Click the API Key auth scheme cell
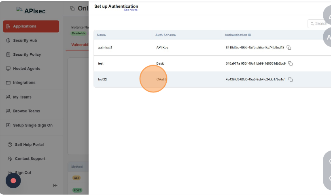 click(x=162, y=48)
